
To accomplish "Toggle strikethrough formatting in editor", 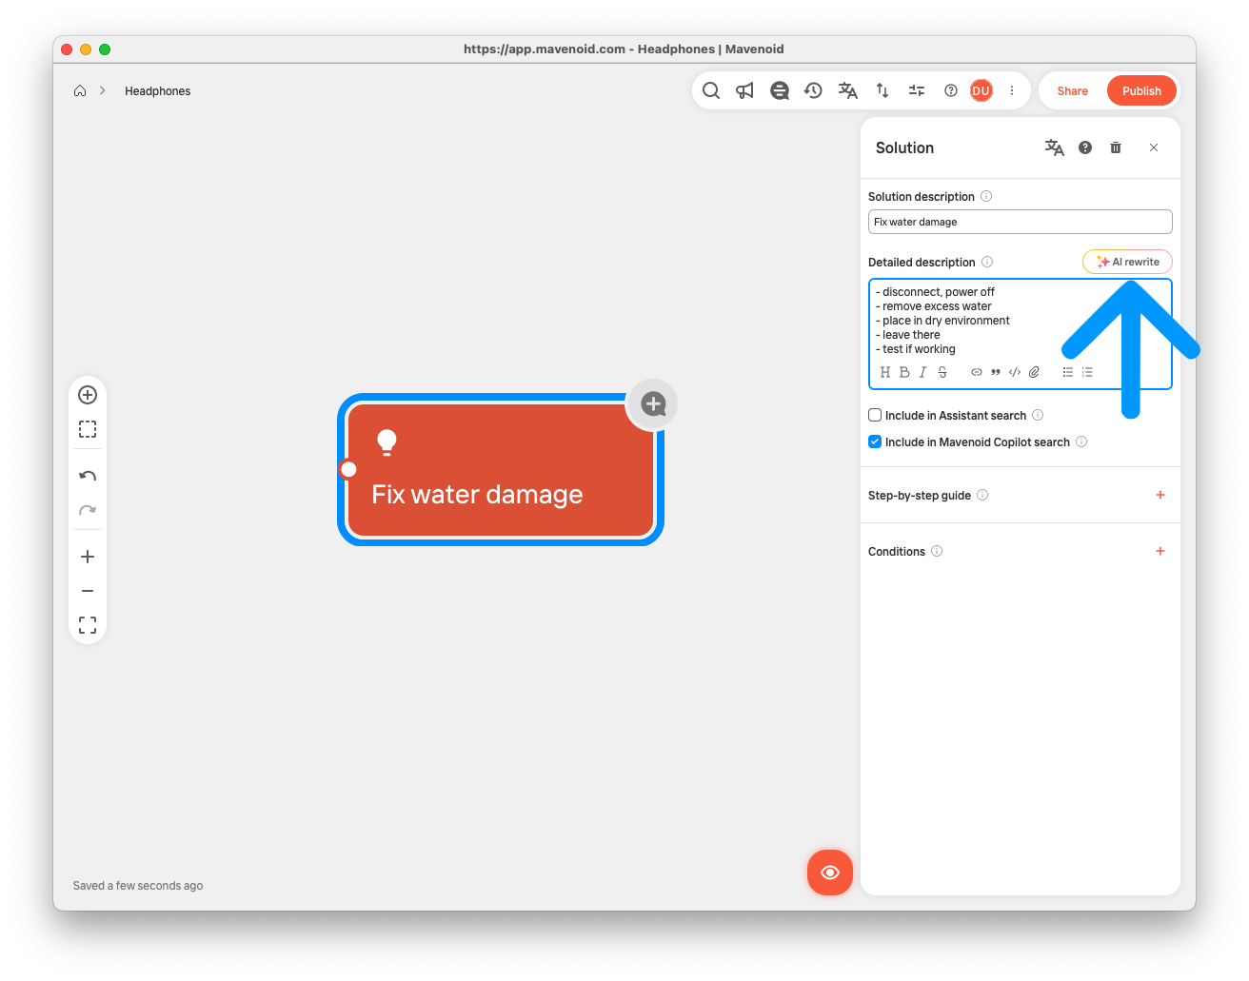I will [942, 372].
